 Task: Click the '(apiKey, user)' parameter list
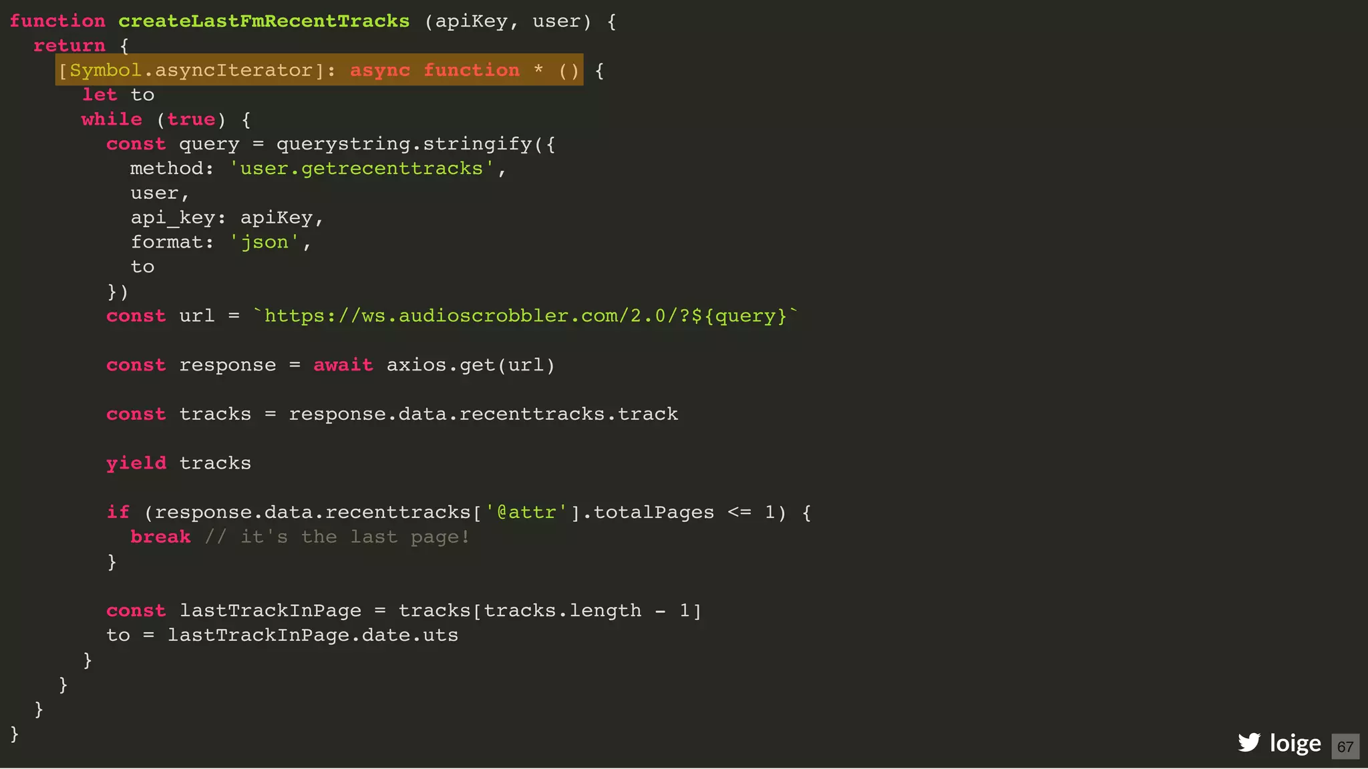point(508,21)
